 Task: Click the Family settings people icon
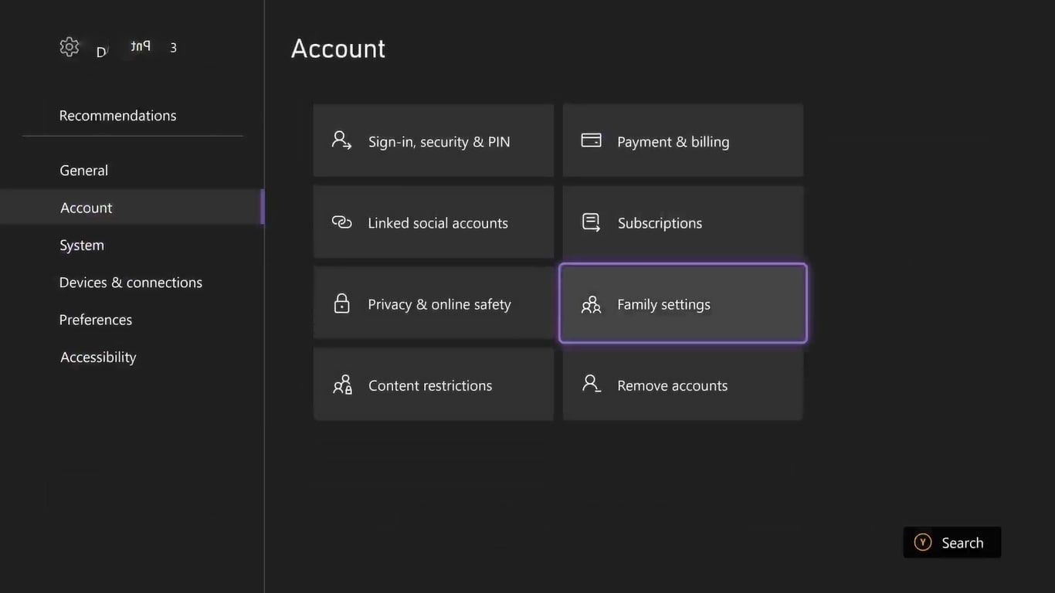tap(591, 305)
